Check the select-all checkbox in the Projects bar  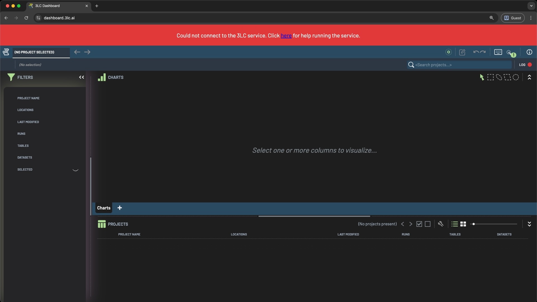pos(419,224)
